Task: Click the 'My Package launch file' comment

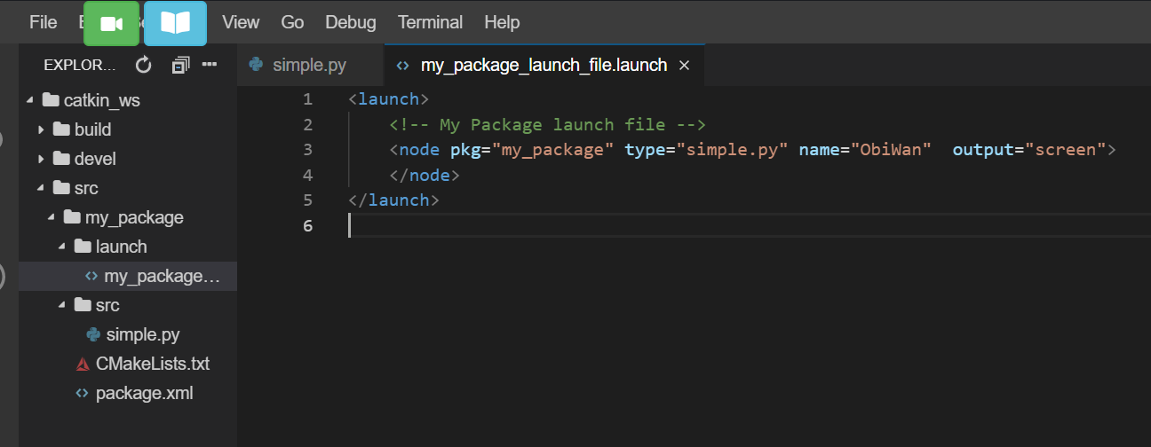Action: (547, 124)
